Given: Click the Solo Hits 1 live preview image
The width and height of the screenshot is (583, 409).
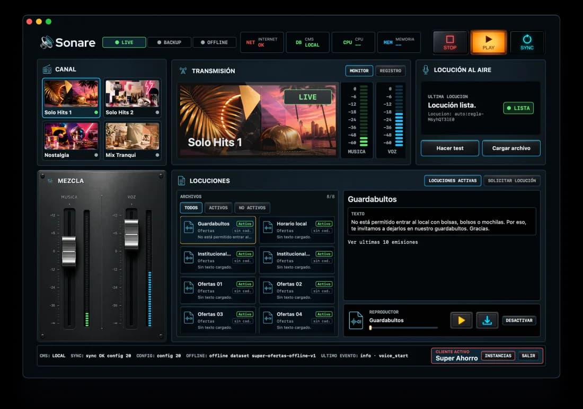Looking at the screenshot, I should pyautogui.click(x=258, y=120).
